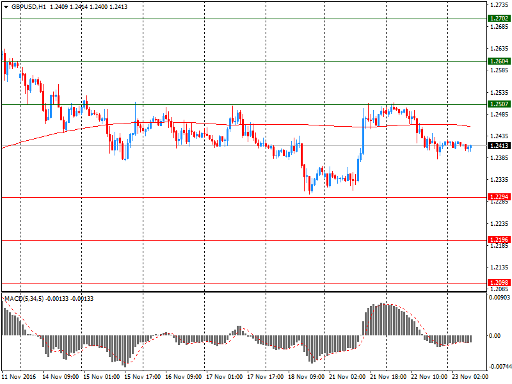Click the 18 Nov 09:00 time label
512x384 pixels.
[307, 377]
